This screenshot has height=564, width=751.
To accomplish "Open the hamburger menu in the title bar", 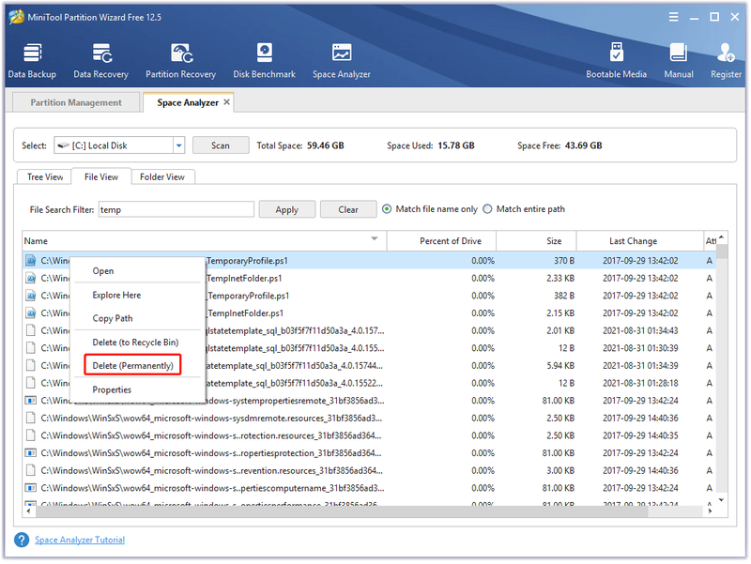I will (x=673, y=17).
